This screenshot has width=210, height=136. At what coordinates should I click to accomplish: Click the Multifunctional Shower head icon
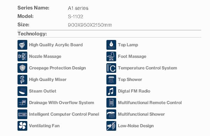tap(111, 114)
